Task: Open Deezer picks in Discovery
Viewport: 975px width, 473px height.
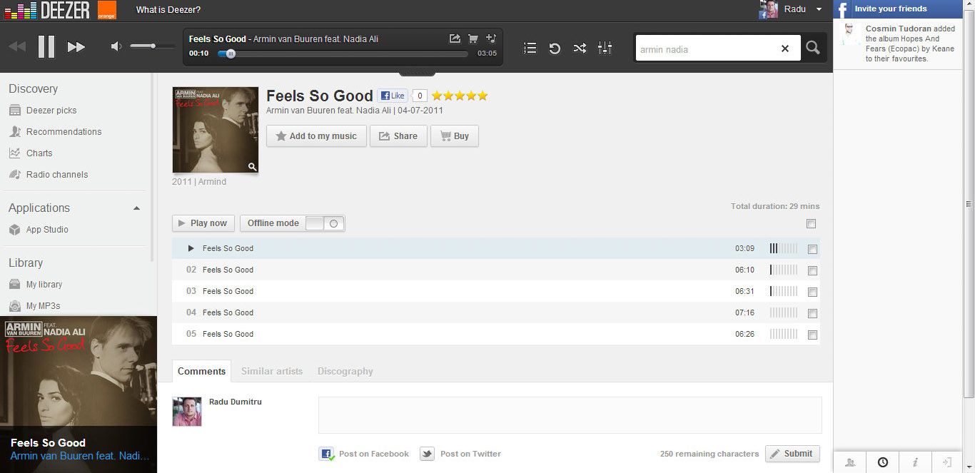Action: (x=51, y=111)
